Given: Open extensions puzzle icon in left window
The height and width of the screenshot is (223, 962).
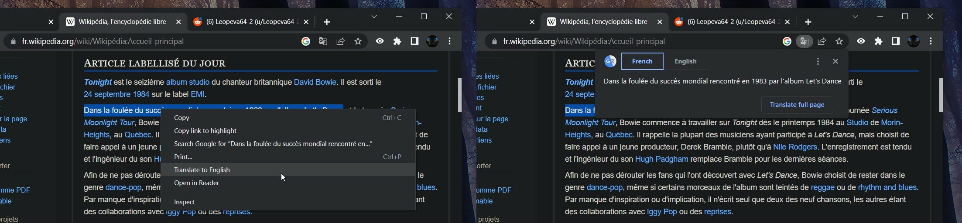Looking at the screenshot, I should [397, 41].
